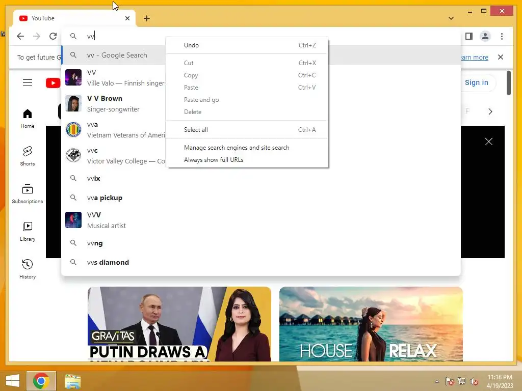Open the Chrome profile avatar
The height and width of the screenshot is (391, 522).
(485, 36)
